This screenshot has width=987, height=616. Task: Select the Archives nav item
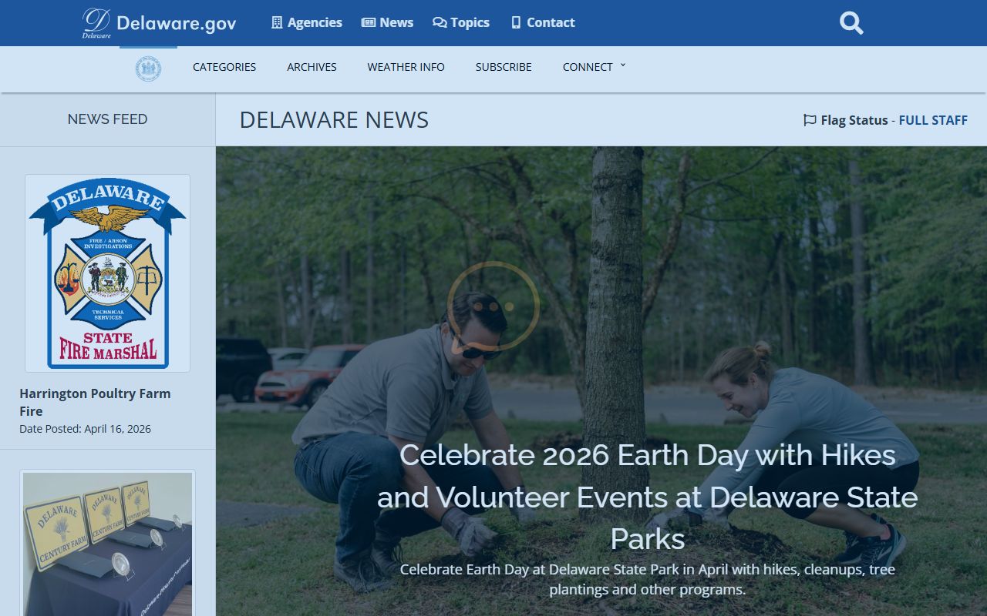[x=312, y=67]
